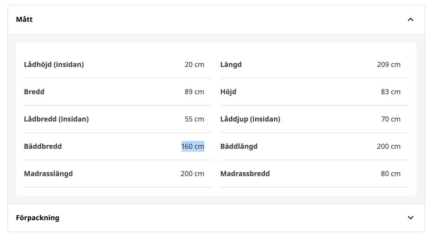Click the Mått section heading
This screenshot has width=435, height=246.
[x=24, y=19]
